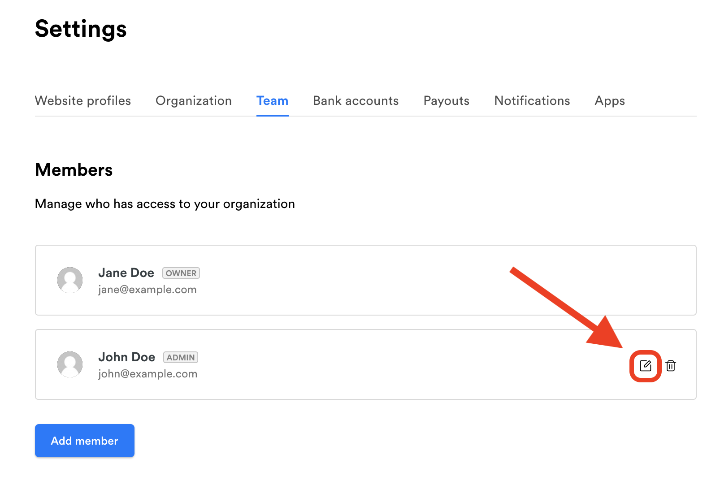Click the Settings page title
The height and width of the screenshot is (485, 720).
[x=81, y=29]
